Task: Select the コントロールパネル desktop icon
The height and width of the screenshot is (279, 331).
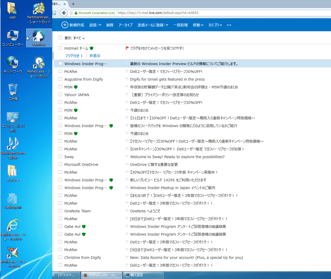Action: pos(13,122)
